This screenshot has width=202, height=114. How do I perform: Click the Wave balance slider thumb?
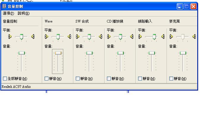click(58, 37)
